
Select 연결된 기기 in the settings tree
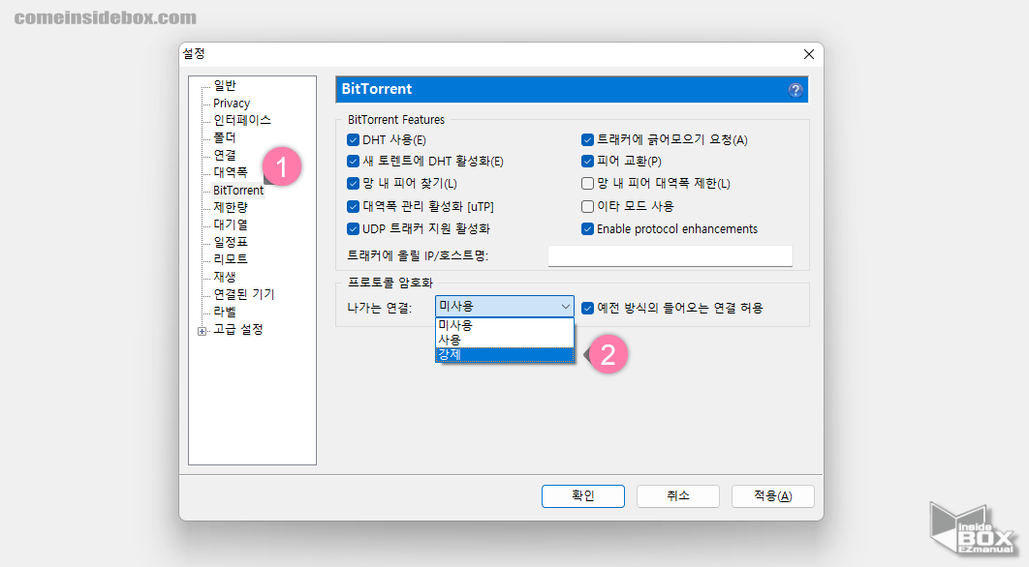tap(243, 294)
